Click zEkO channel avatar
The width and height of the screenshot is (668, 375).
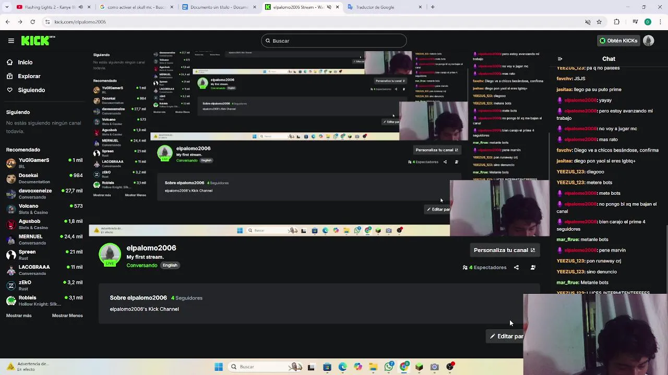[11, 285]
